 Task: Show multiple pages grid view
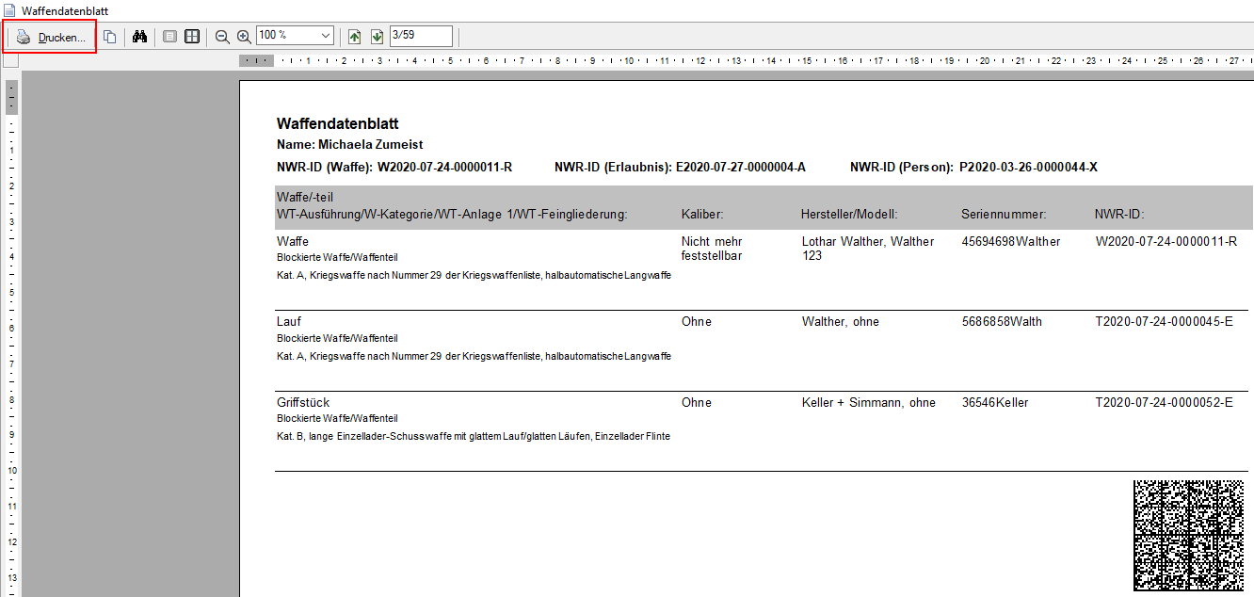192,37
